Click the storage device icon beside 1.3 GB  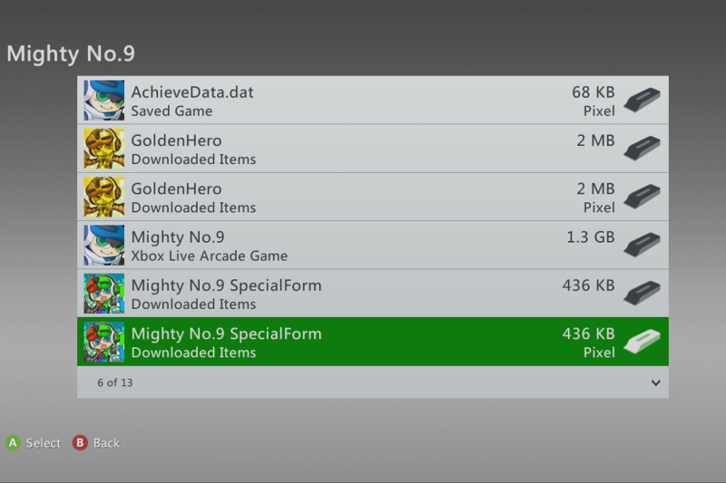click(643, 245)
